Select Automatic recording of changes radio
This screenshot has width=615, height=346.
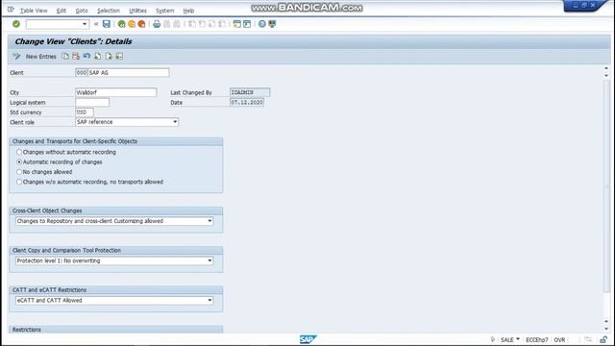click(x=19, y=162)
